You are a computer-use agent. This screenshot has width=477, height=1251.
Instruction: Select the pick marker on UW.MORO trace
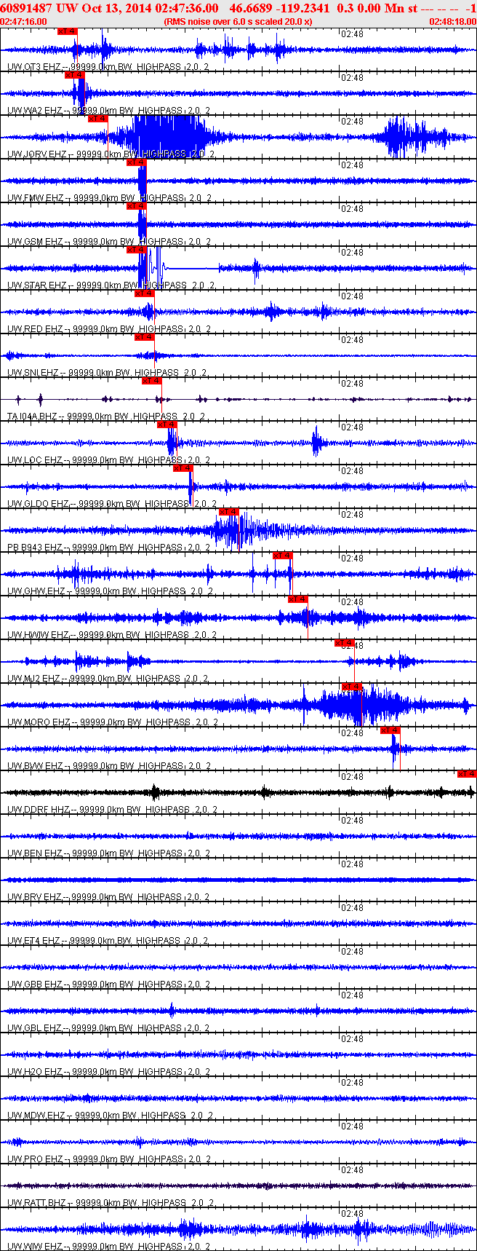click(x=352, y=687)
